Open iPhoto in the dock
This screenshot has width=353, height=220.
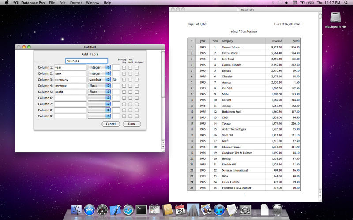click(x=206, y=209)
